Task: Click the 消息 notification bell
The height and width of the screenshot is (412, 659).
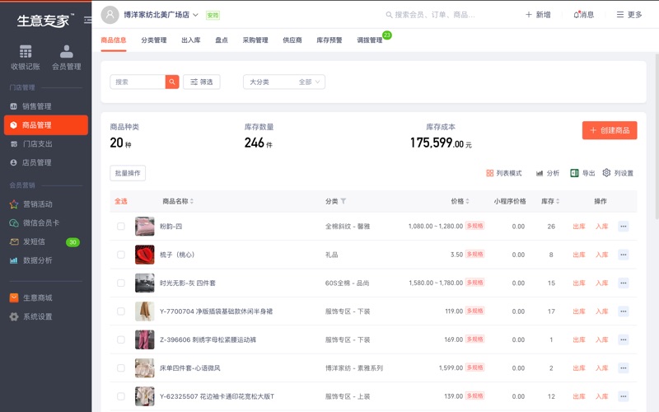Action: (x=583, y=15)
